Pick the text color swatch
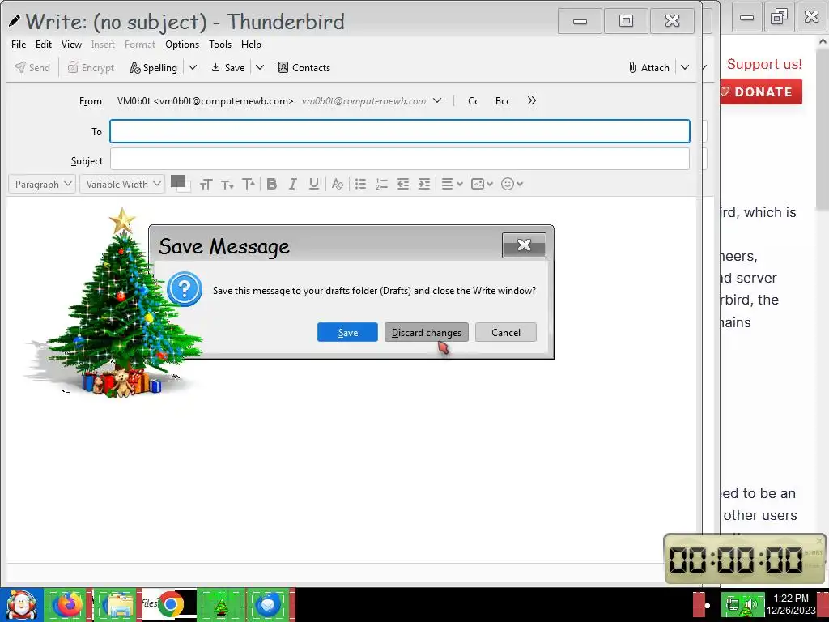Viewport: 829px width, 622px height. (177, 181)
